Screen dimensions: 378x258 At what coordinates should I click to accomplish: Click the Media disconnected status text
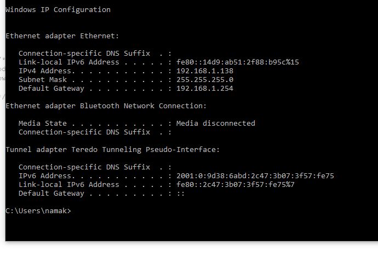pyautogui.click(x=216, y=124)
